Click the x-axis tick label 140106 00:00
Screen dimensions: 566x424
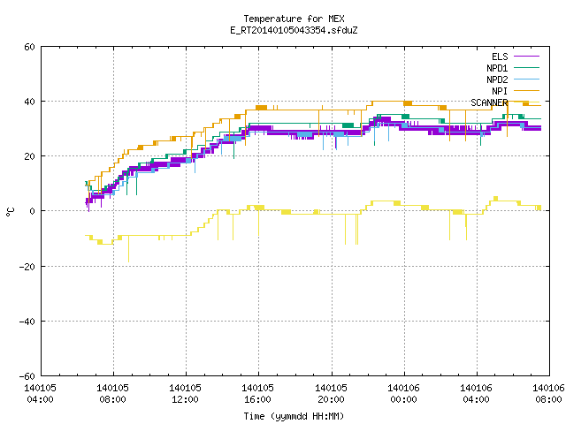tap(403, 393)
